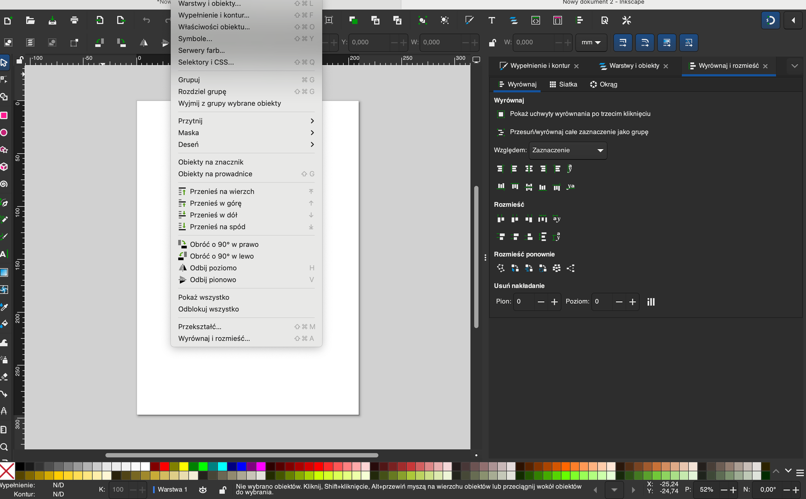This screenshot has height=499, width=806.
Task: Expand the docked panels list chevron
Action: 794,66
